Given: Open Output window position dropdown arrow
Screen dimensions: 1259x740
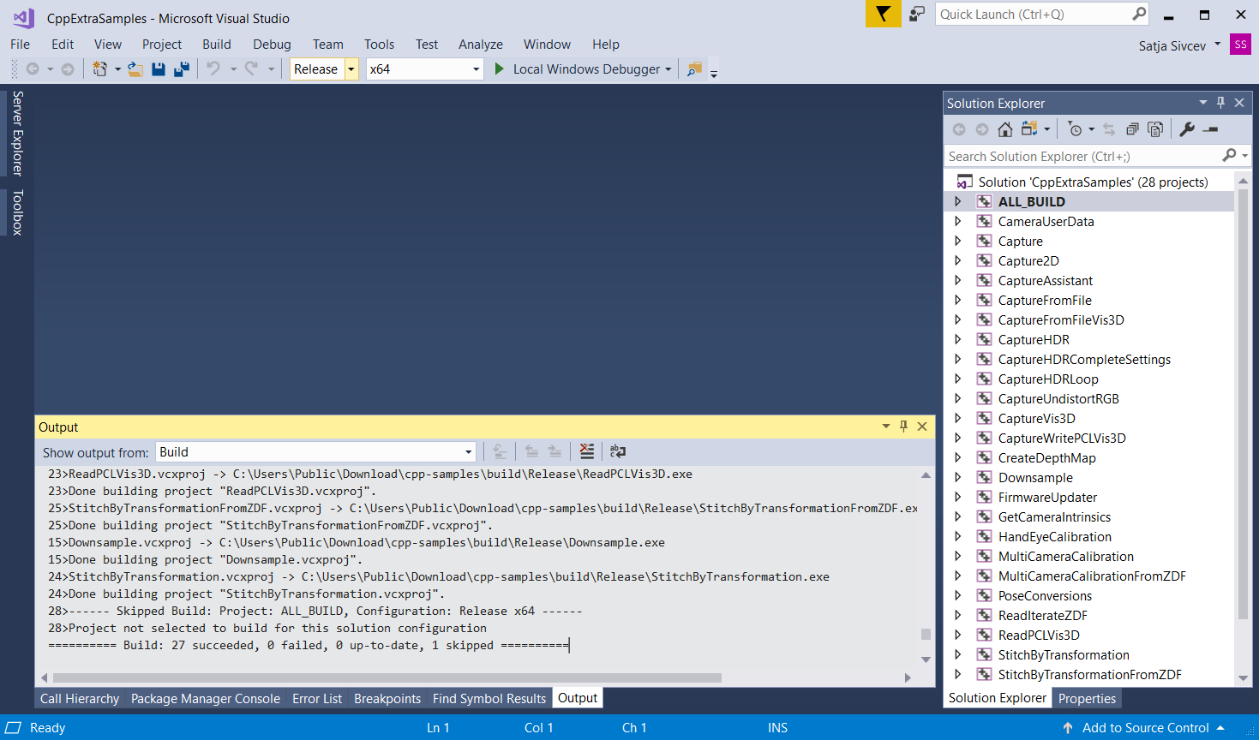Looking at the screenshot, I should pyautogui.click(x=886, y=427).
